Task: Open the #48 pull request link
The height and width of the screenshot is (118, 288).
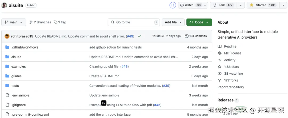Action: tap(125, 66)
